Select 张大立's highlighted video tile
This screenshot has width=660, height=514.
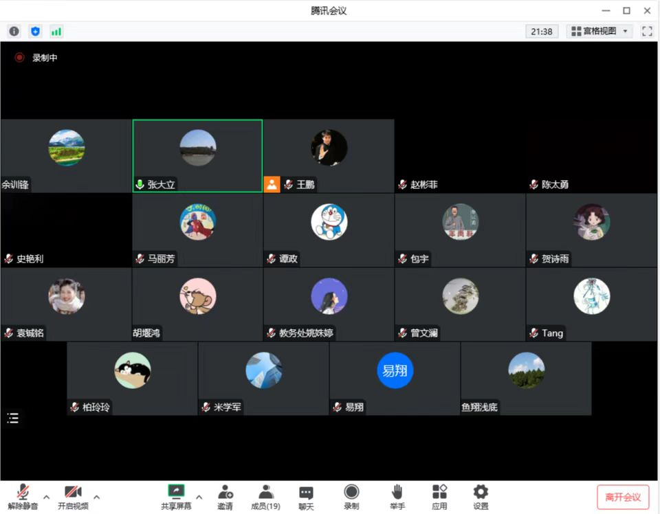197,156
